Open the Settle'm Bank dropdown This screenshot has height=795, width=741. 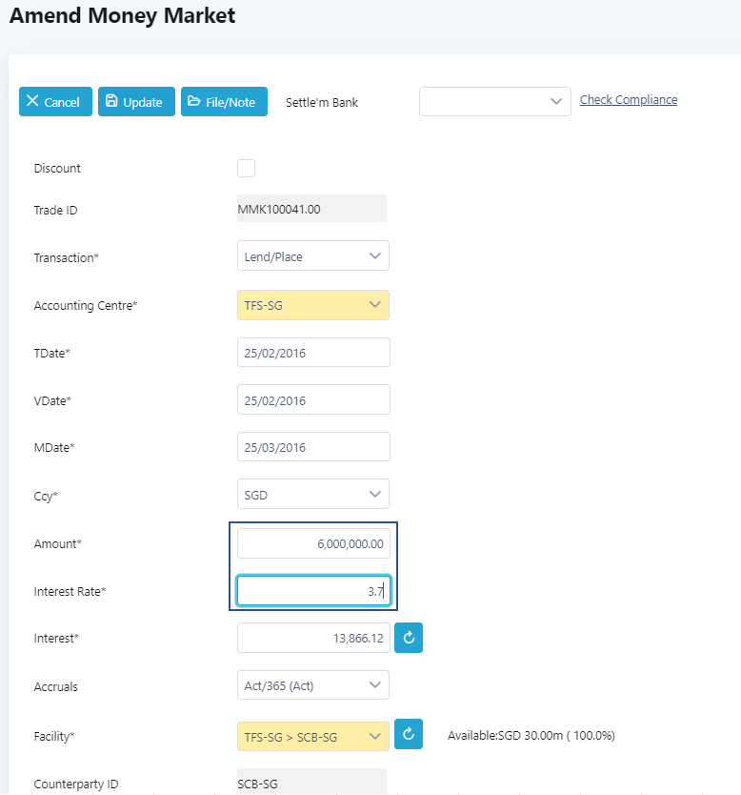(494, 101)
